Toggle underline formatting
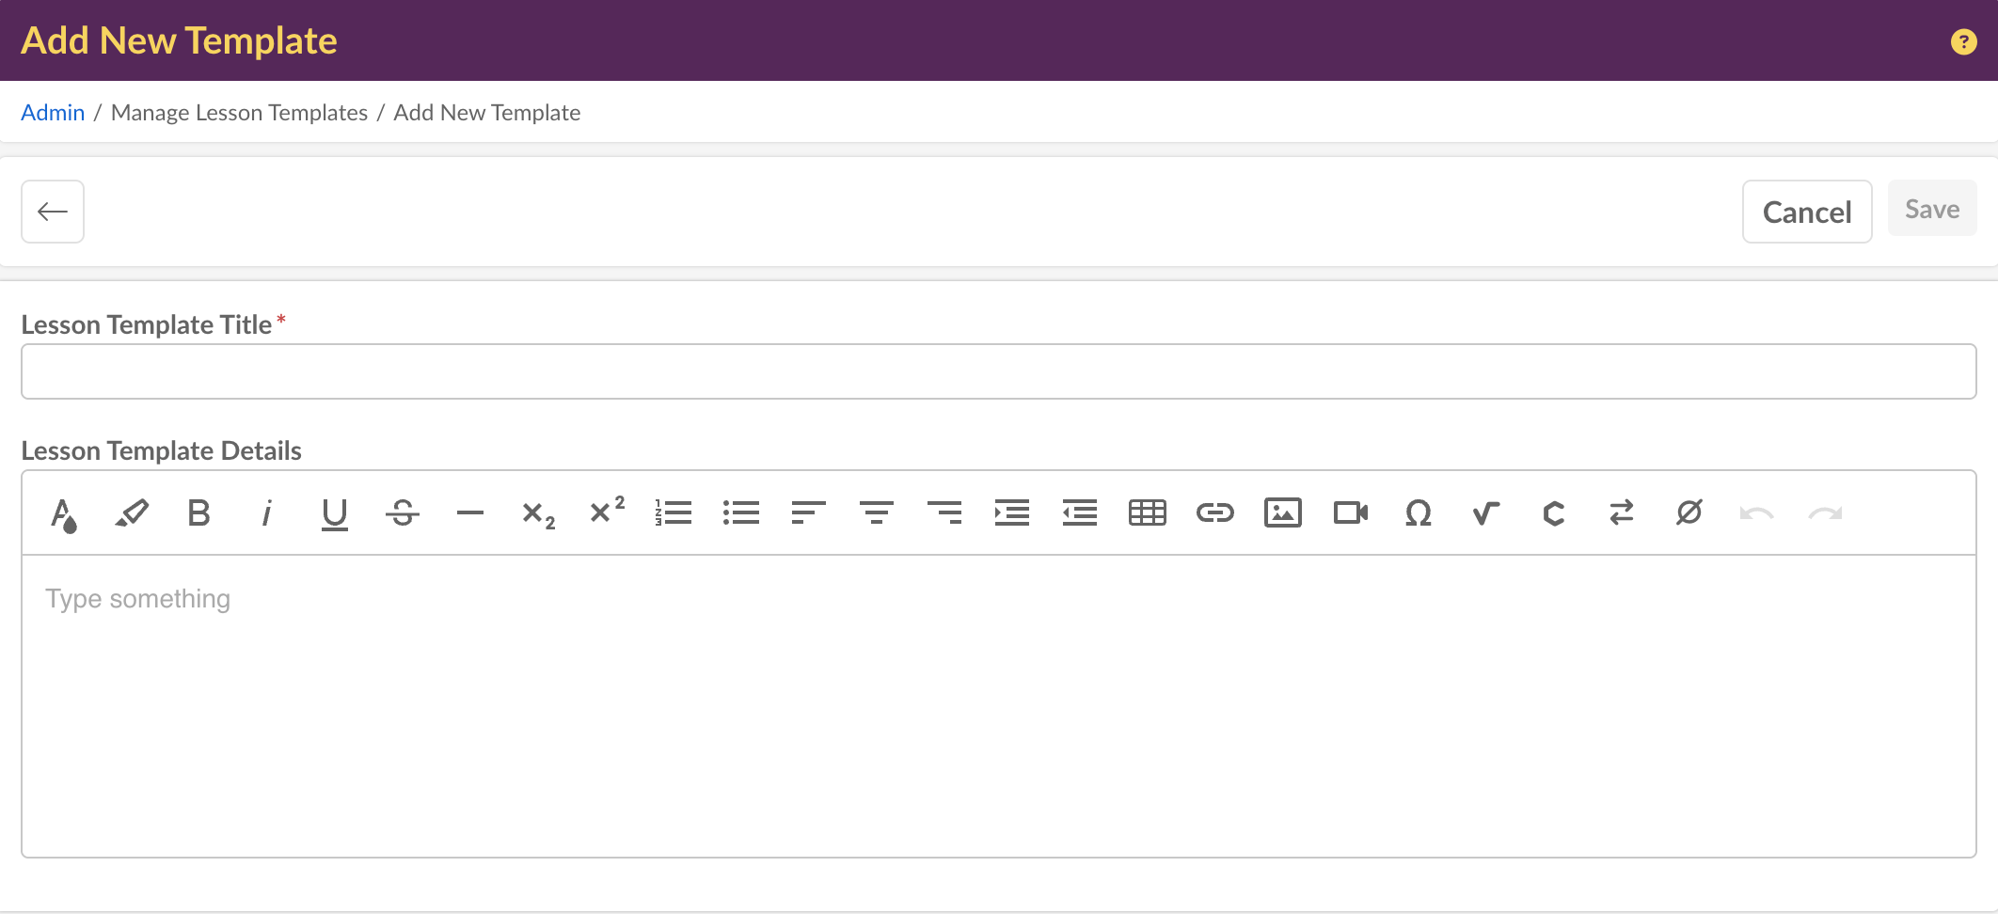The height and width of the screenshot is (914, 1998). pyautogui.click(x=334, y=513)
